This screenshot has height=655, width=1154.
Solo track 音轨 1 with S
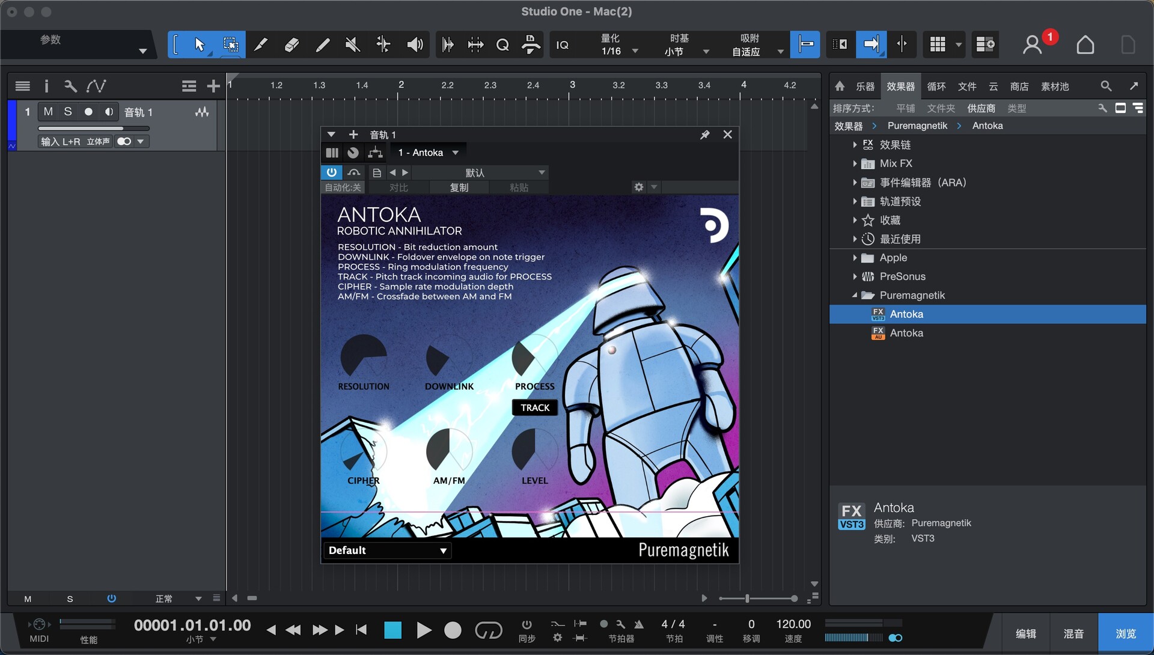tap(68, 112)
